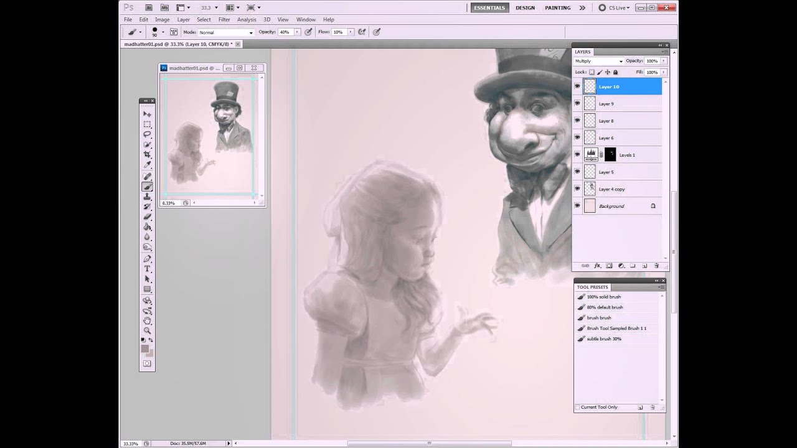The height and width of the screenshot is (448, 797).
Task: Create new fill or adjustment layer
Action: [621, 266]
